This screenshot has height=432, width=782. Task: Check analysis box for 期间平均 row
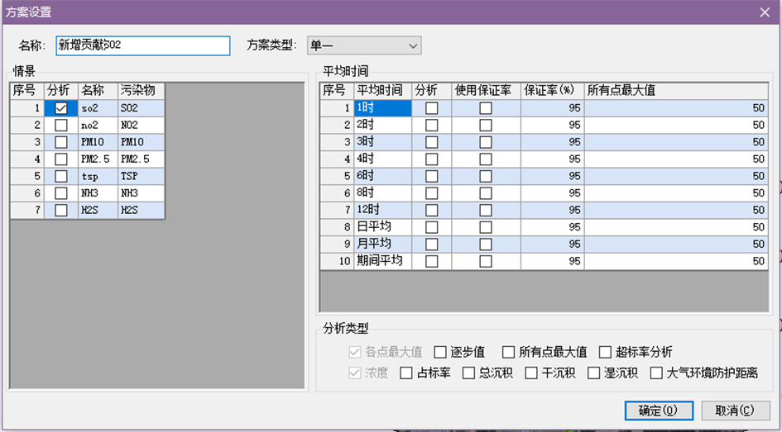pos(431,261)
